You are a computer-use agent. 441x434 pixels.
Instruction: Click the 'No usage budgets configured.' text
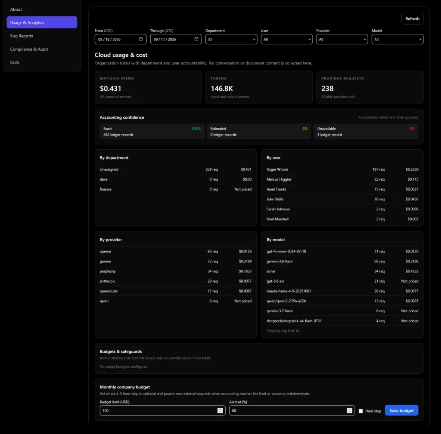click(124, 366)
